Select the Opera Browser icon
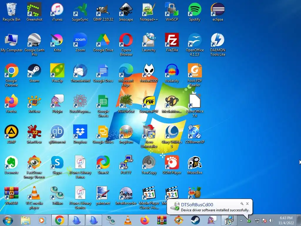The image size is (301, 226). pyautogui.click(x=126, y=45)
